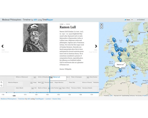Open Medieval Philosophers - Timeliner footer link

pos(13,99)
